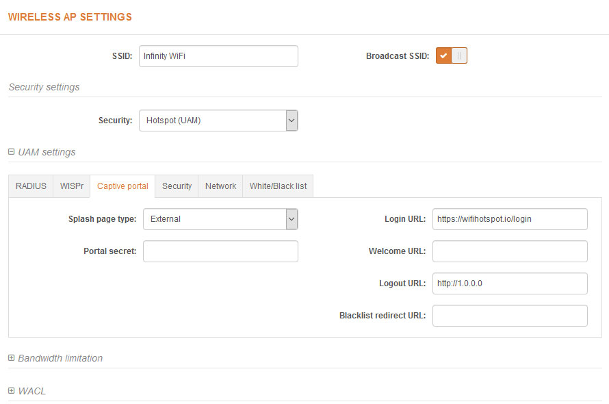Image resolution: width=609 pixels, height=404 pixels.
Task: Expand the WACL section
Action: point(31,391)
